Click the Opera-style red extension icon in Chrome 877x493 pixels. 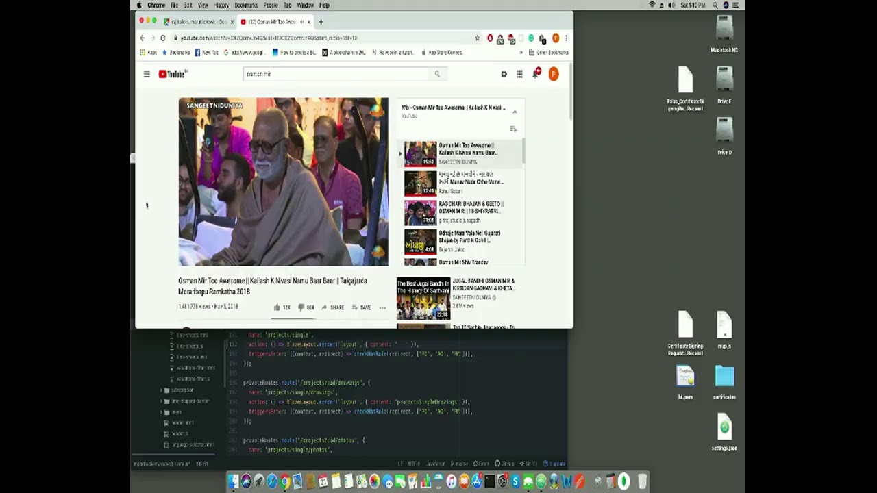[x=490, y=38]
